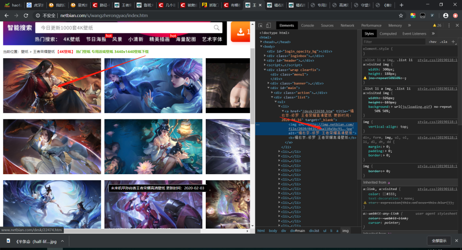Show more Styles sidebar tabs chevron

[433, 34]
